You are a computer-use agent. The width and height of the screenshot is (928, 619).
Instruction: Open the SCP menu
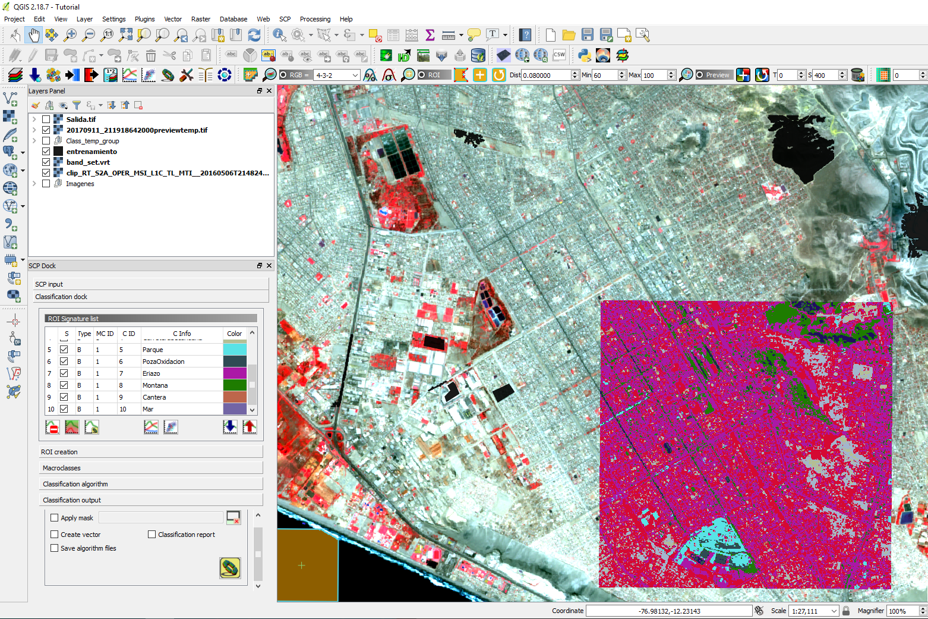tap(285, 19)
